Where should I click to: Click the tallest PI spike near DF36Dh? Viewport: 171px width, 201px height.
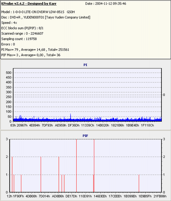pyautogui.click(x=70, y=116)
